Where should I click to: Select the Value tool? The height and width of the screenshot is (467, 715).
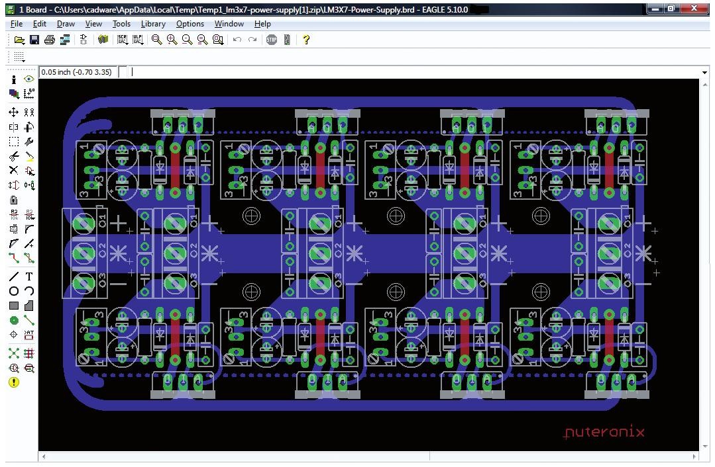click(x=28, y=215)
